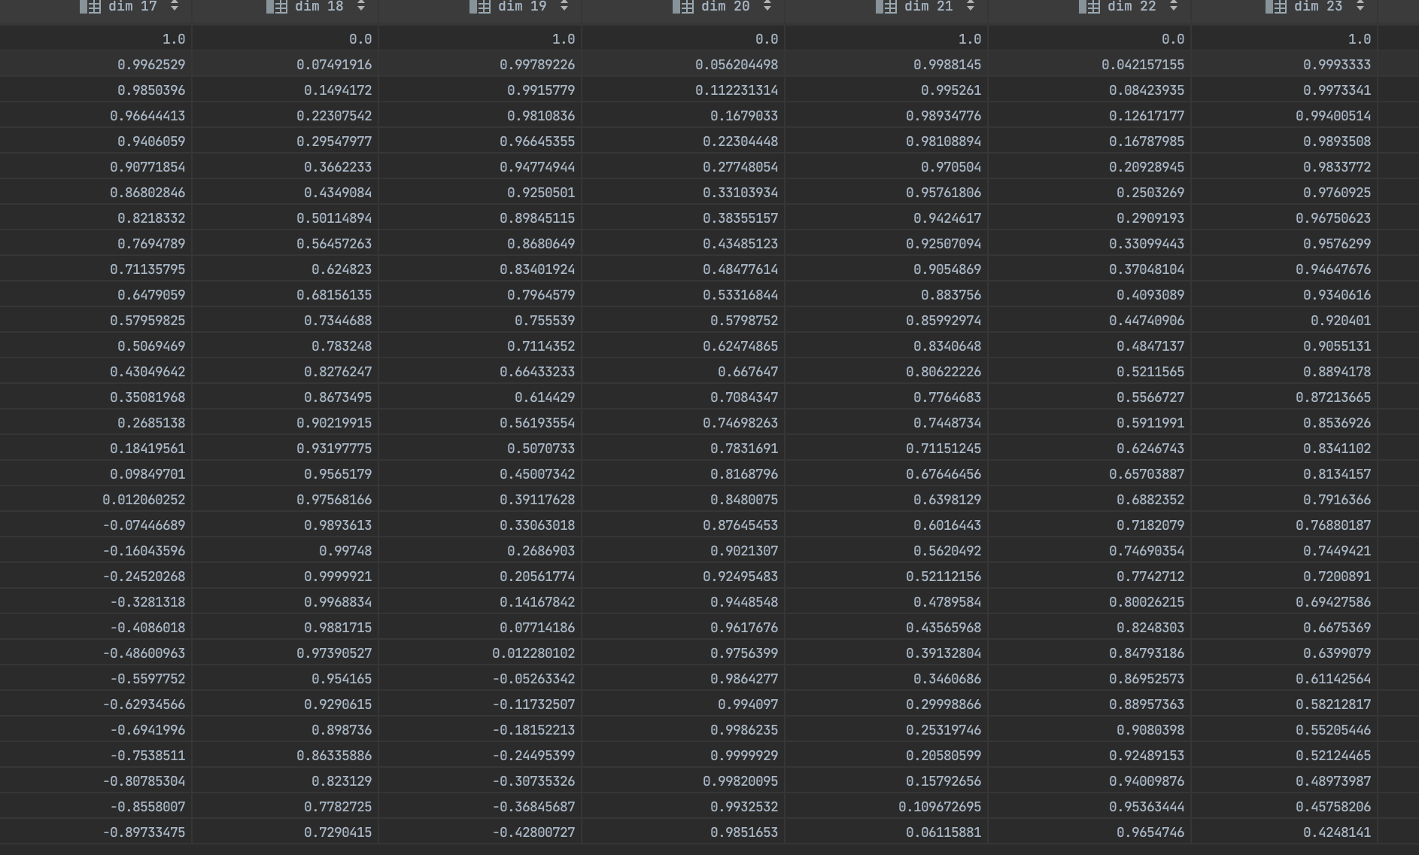Click the cell showing 0.109672695
Image resolution: width=1419 pixels, height=855 pixels.
pyautogui.click(x=940, y=807)
